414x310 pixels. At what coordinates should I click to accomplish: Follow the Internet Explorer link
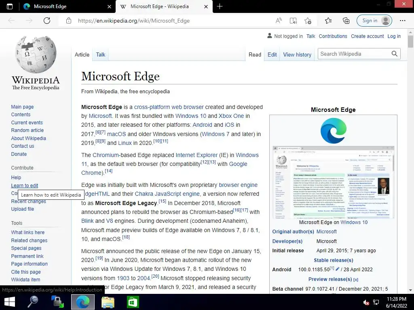pyautogui.click(x=197, y=155)
